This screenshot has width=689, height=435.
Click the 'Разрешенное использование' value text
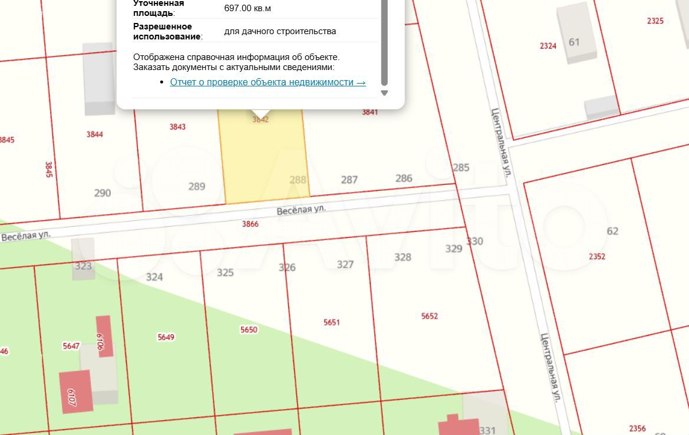coord(280,31)
